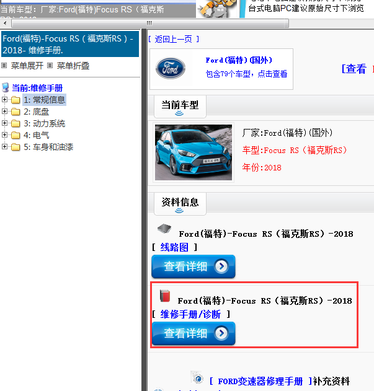
Task: Expand the 4: 电气 folder node
Action: coord(4,134)
